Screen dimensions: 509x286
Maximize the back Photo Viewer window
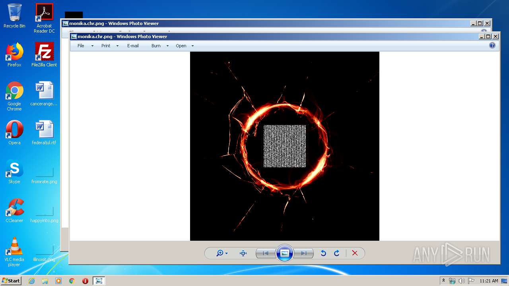click(480, 23)
